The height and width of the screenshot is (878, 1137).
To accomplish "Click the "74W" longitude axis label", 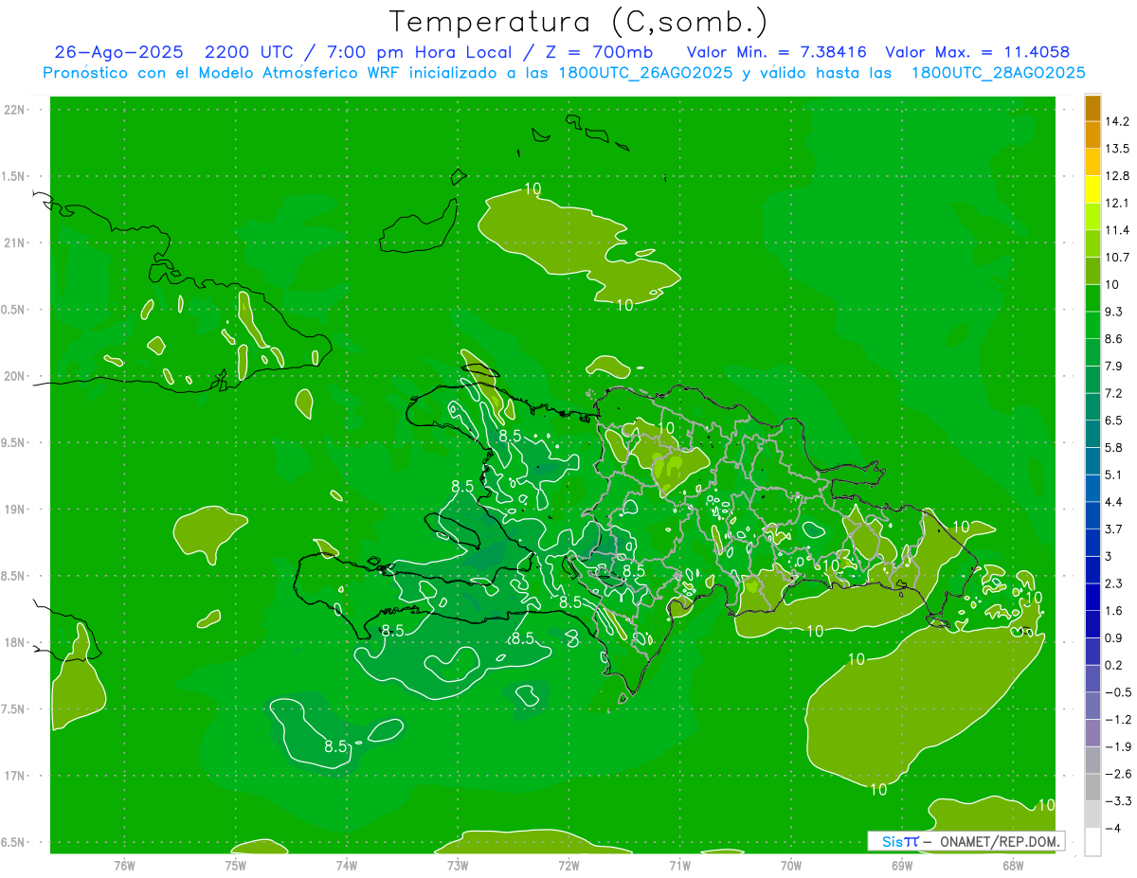I will coord(346,865).
